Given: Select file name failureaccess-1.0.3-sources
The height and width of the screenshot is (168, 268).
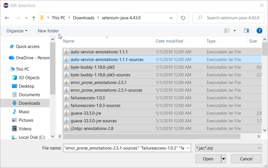Looking at the screenshot, I should [95, 106].
